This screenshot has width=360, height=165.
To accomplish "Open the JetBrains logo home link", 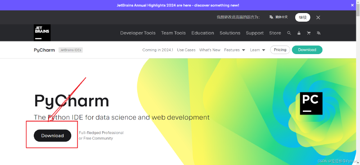I will 42,32.
